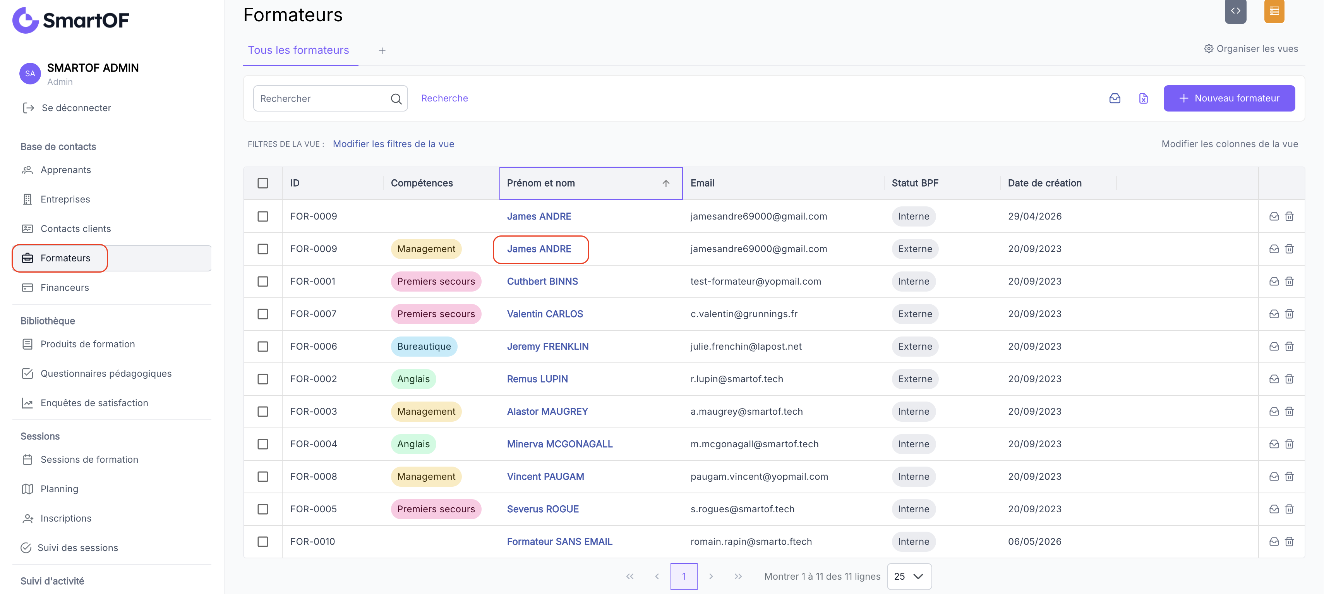Click Modifier les filtres de la vue
This screenshot has width=1324, height=594.
393,144
